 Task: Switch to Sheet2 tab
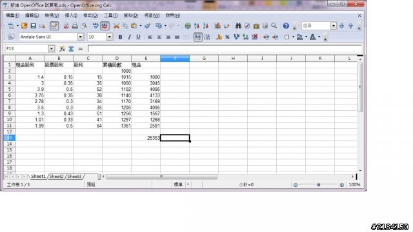tap(56, 177)
